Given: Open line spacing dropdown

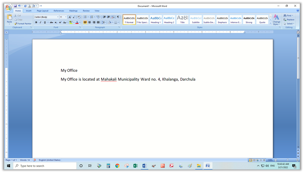Looking at the screenshot, I should click(104, 23).
